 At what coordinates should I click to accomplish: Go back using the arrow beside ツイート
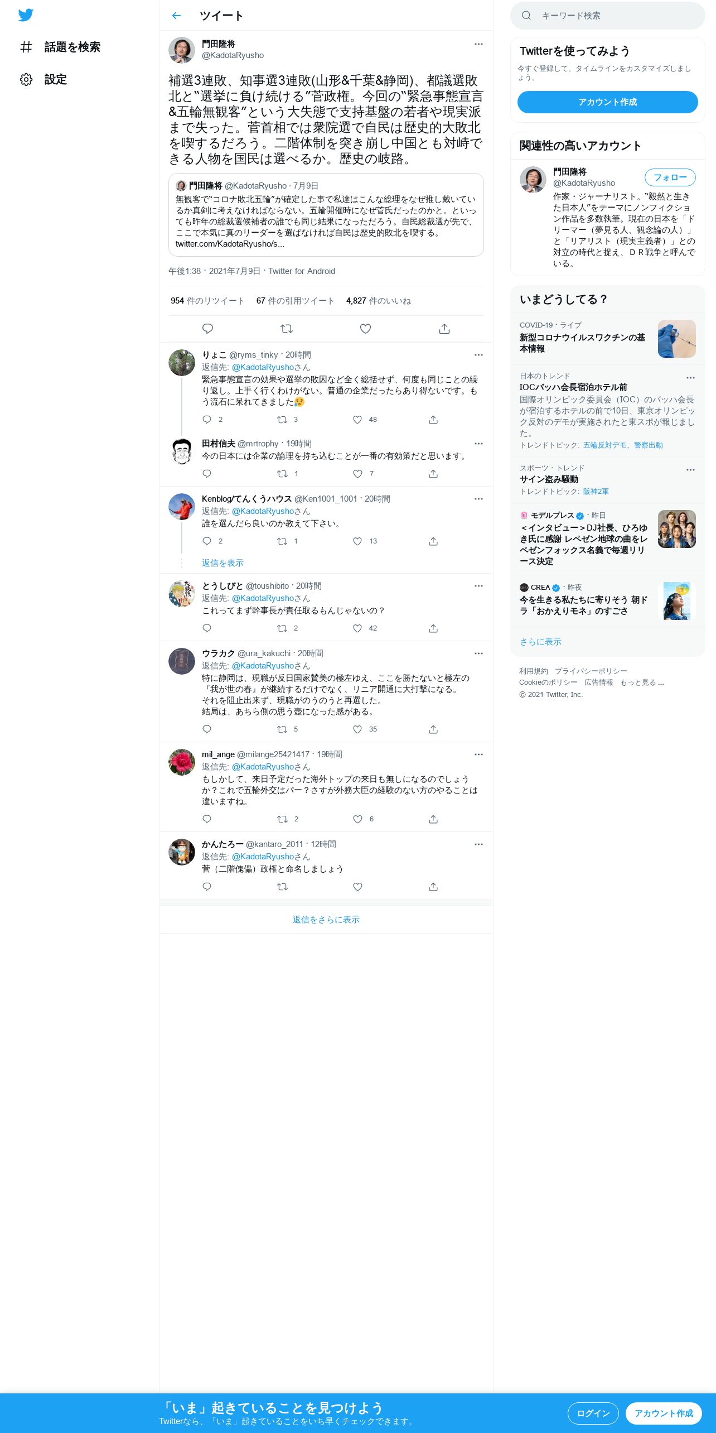[176, 16]
